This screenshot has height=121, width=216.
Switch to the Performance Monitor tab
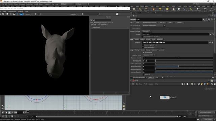[146, 13]
